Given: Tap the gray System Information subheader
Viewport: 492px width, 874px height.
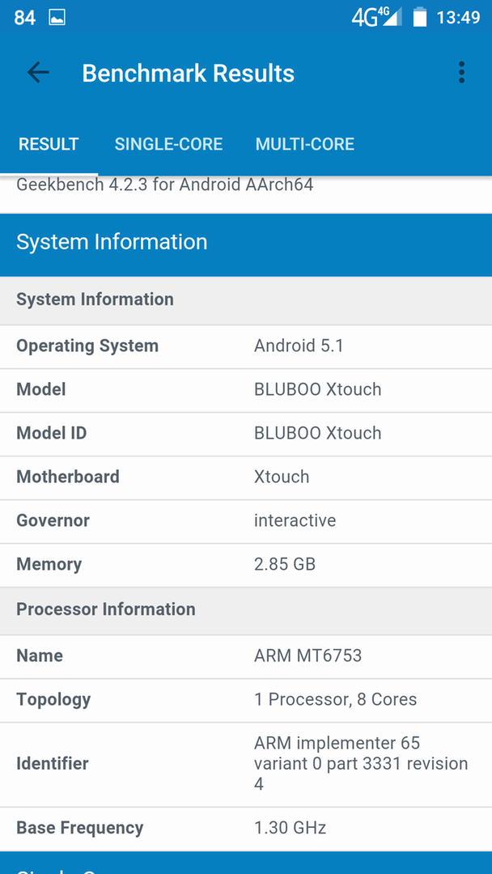Looking at the screenshot, I should [246, 300].
